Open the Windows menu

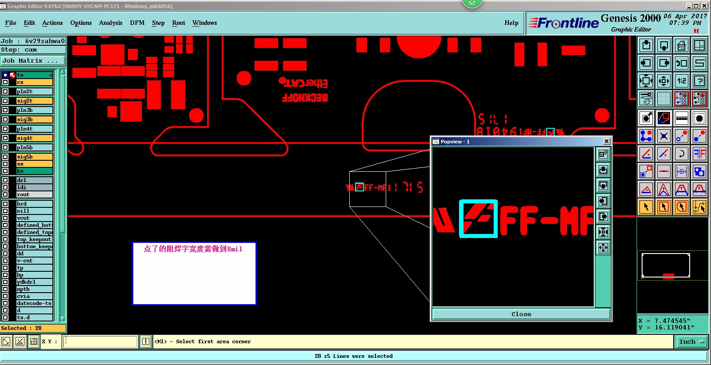click(x=205, y=23)
